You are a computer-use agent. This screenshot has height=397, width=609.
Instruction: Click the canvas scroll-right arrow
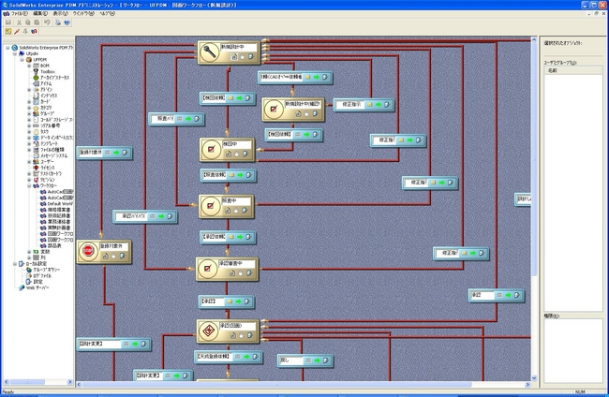[x=527, y=384]
